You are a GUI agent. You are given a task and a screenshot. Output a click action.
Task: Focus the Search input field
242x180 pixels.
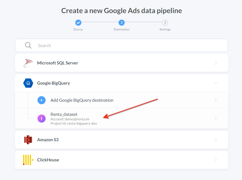pos(122,45)
